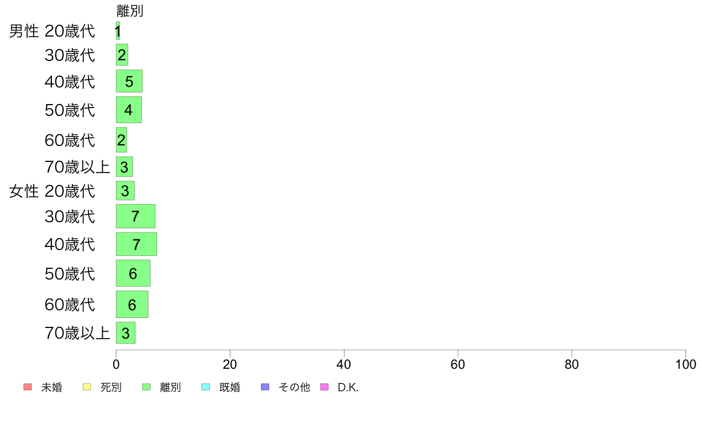The height and width of the screenshot is (435, 702).
Task: Select the 男性 40歳代 bar showing 5
Action: pyautogui.click(x=129, y=81)
